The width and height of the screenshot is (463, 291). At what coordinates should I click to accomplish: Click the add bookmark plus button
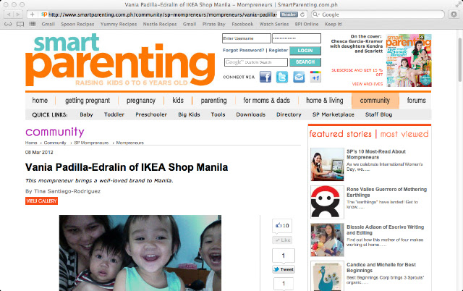(32, 14)
